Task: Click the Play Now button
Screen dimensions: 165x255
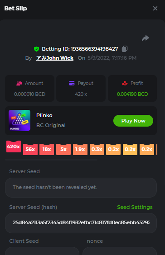Action: pos(133,121)
